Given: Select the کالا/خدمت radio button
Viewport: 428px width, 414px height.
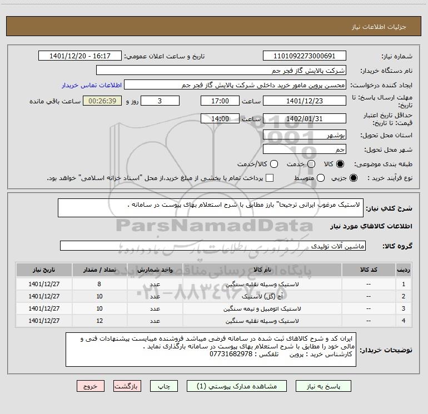Looking at the screenshot, I should [x=274, y=164].
